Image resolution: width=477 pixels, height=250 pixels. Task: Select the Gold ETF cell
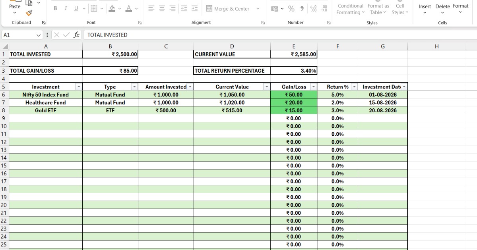(x=46, y=110)
